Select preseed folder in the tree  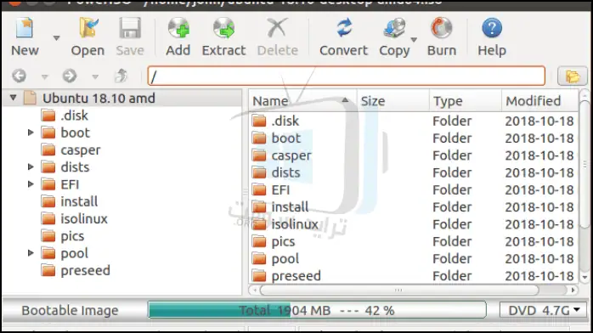86,271
